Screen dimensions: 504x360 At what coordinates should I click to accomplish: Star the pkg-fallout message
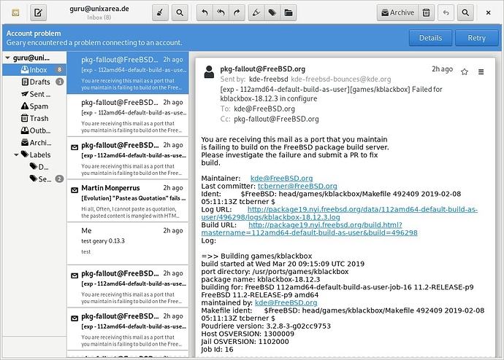464,71
